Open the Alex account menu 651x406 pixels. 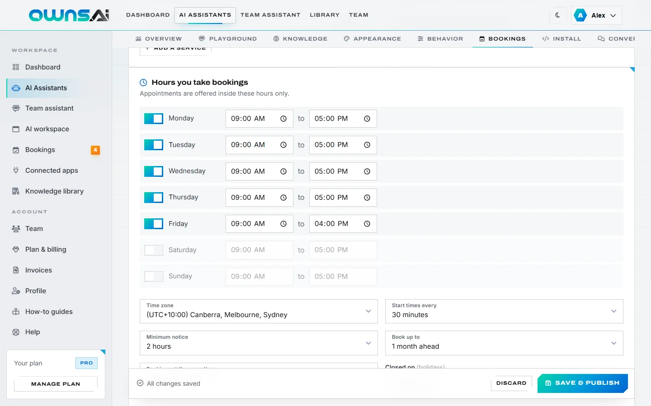(596, 15)
